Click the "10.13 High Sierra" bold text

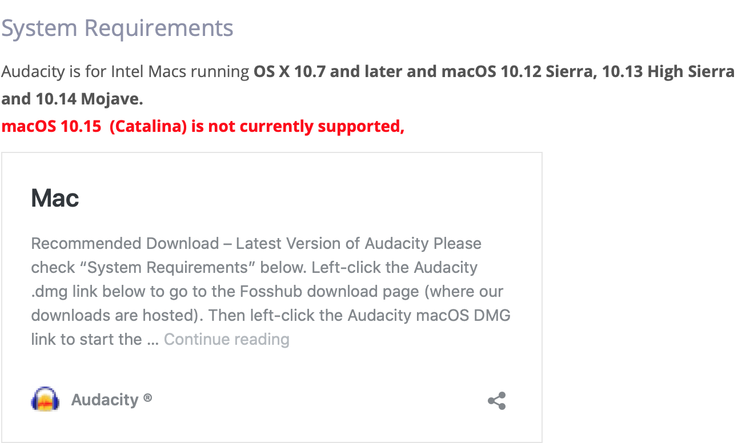pos(668,72)
